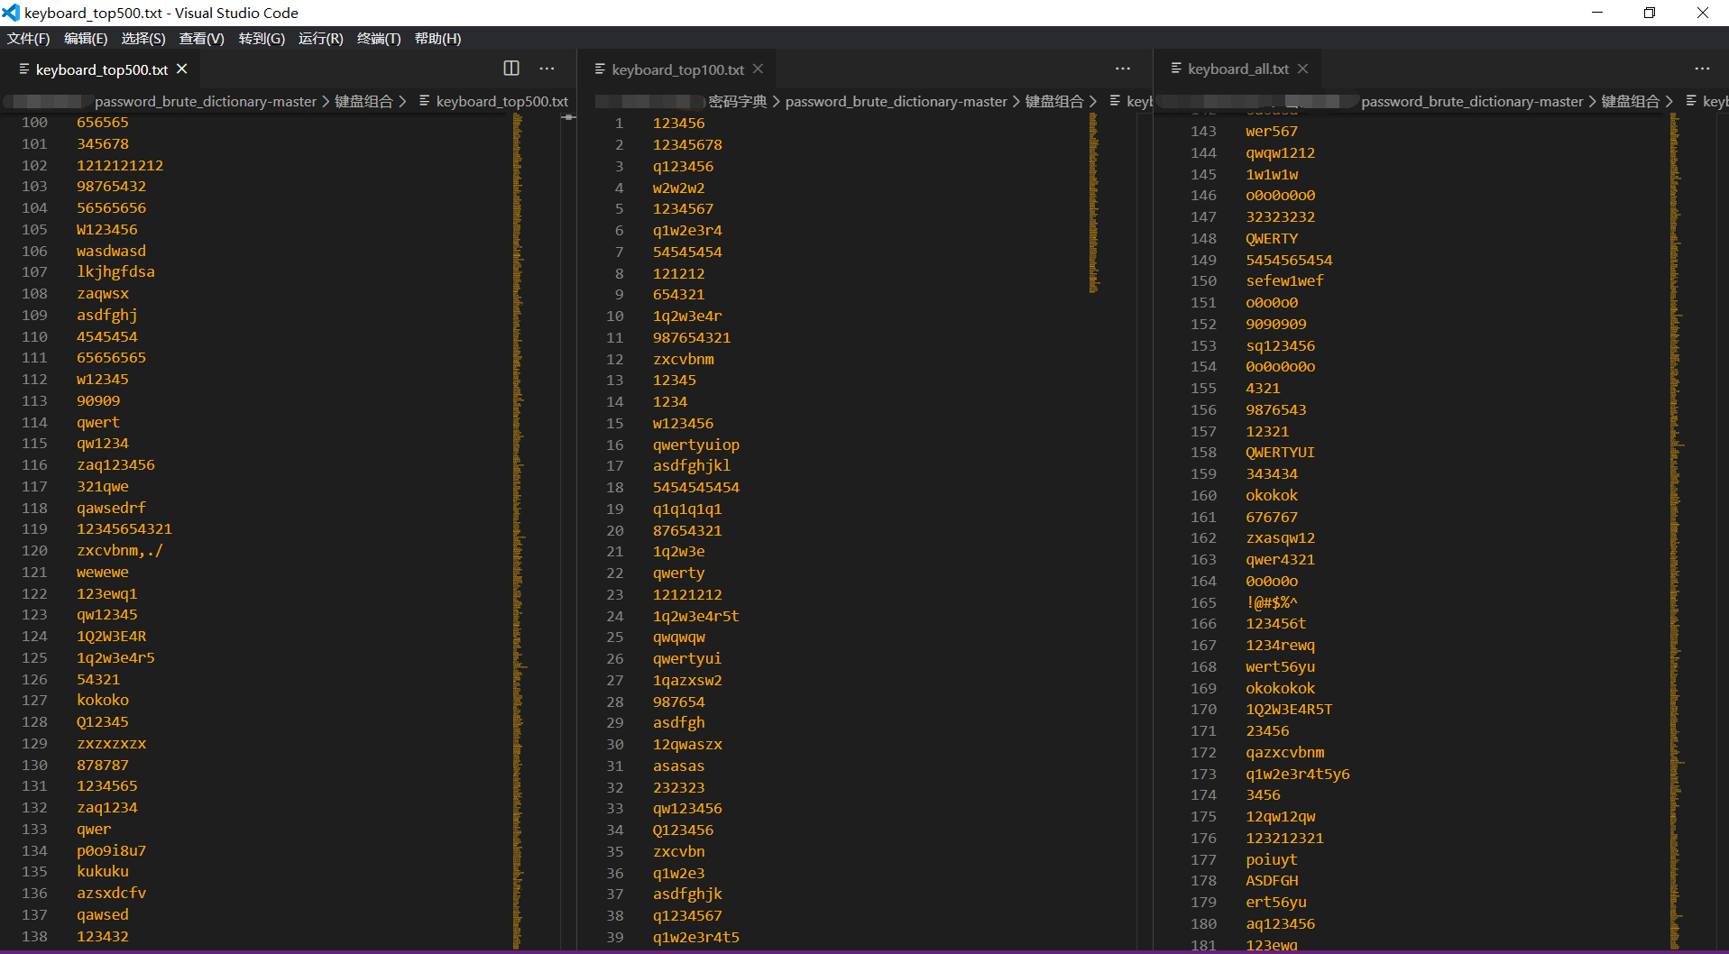Click the minimap of keyboard_top100.txt editor

pyautogui.click(x=1094, y=203)
